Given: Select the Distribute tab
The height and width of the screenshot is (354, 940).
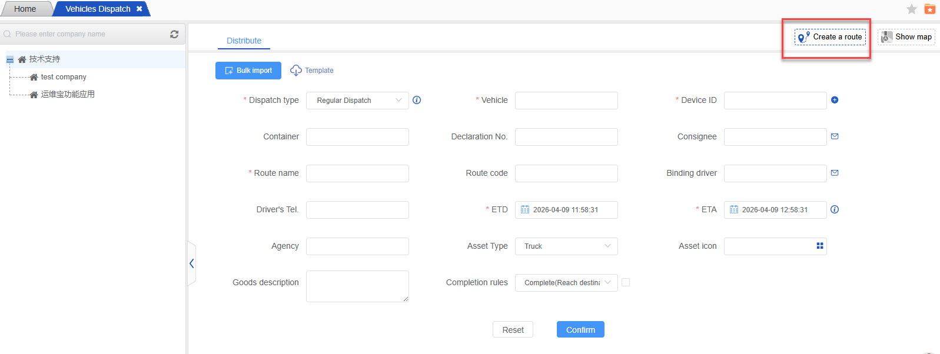Looking at the screenshot, I should [244, 41].
